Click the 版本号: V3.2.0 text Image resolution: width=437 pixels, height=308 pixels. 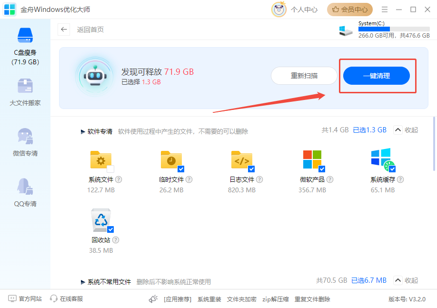tap(407, 299)
